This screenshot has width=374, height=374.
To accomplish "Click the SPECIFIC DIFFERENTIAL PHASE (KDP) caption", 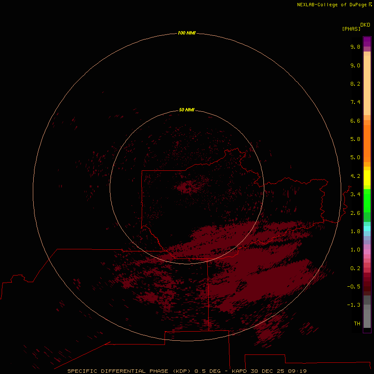I will tap(129, 371).
